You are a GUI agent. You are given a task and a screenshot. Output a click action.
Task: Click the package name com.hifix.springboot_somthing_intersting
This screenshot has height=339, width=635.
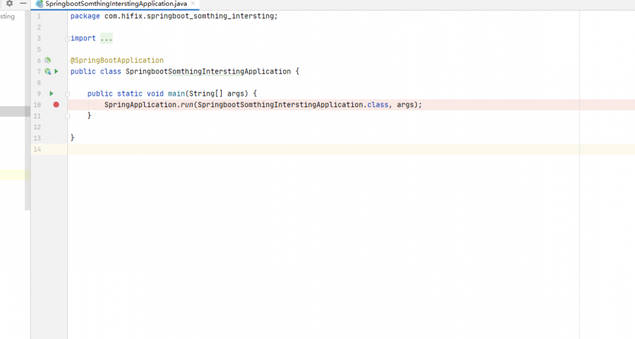click(189, 16)
